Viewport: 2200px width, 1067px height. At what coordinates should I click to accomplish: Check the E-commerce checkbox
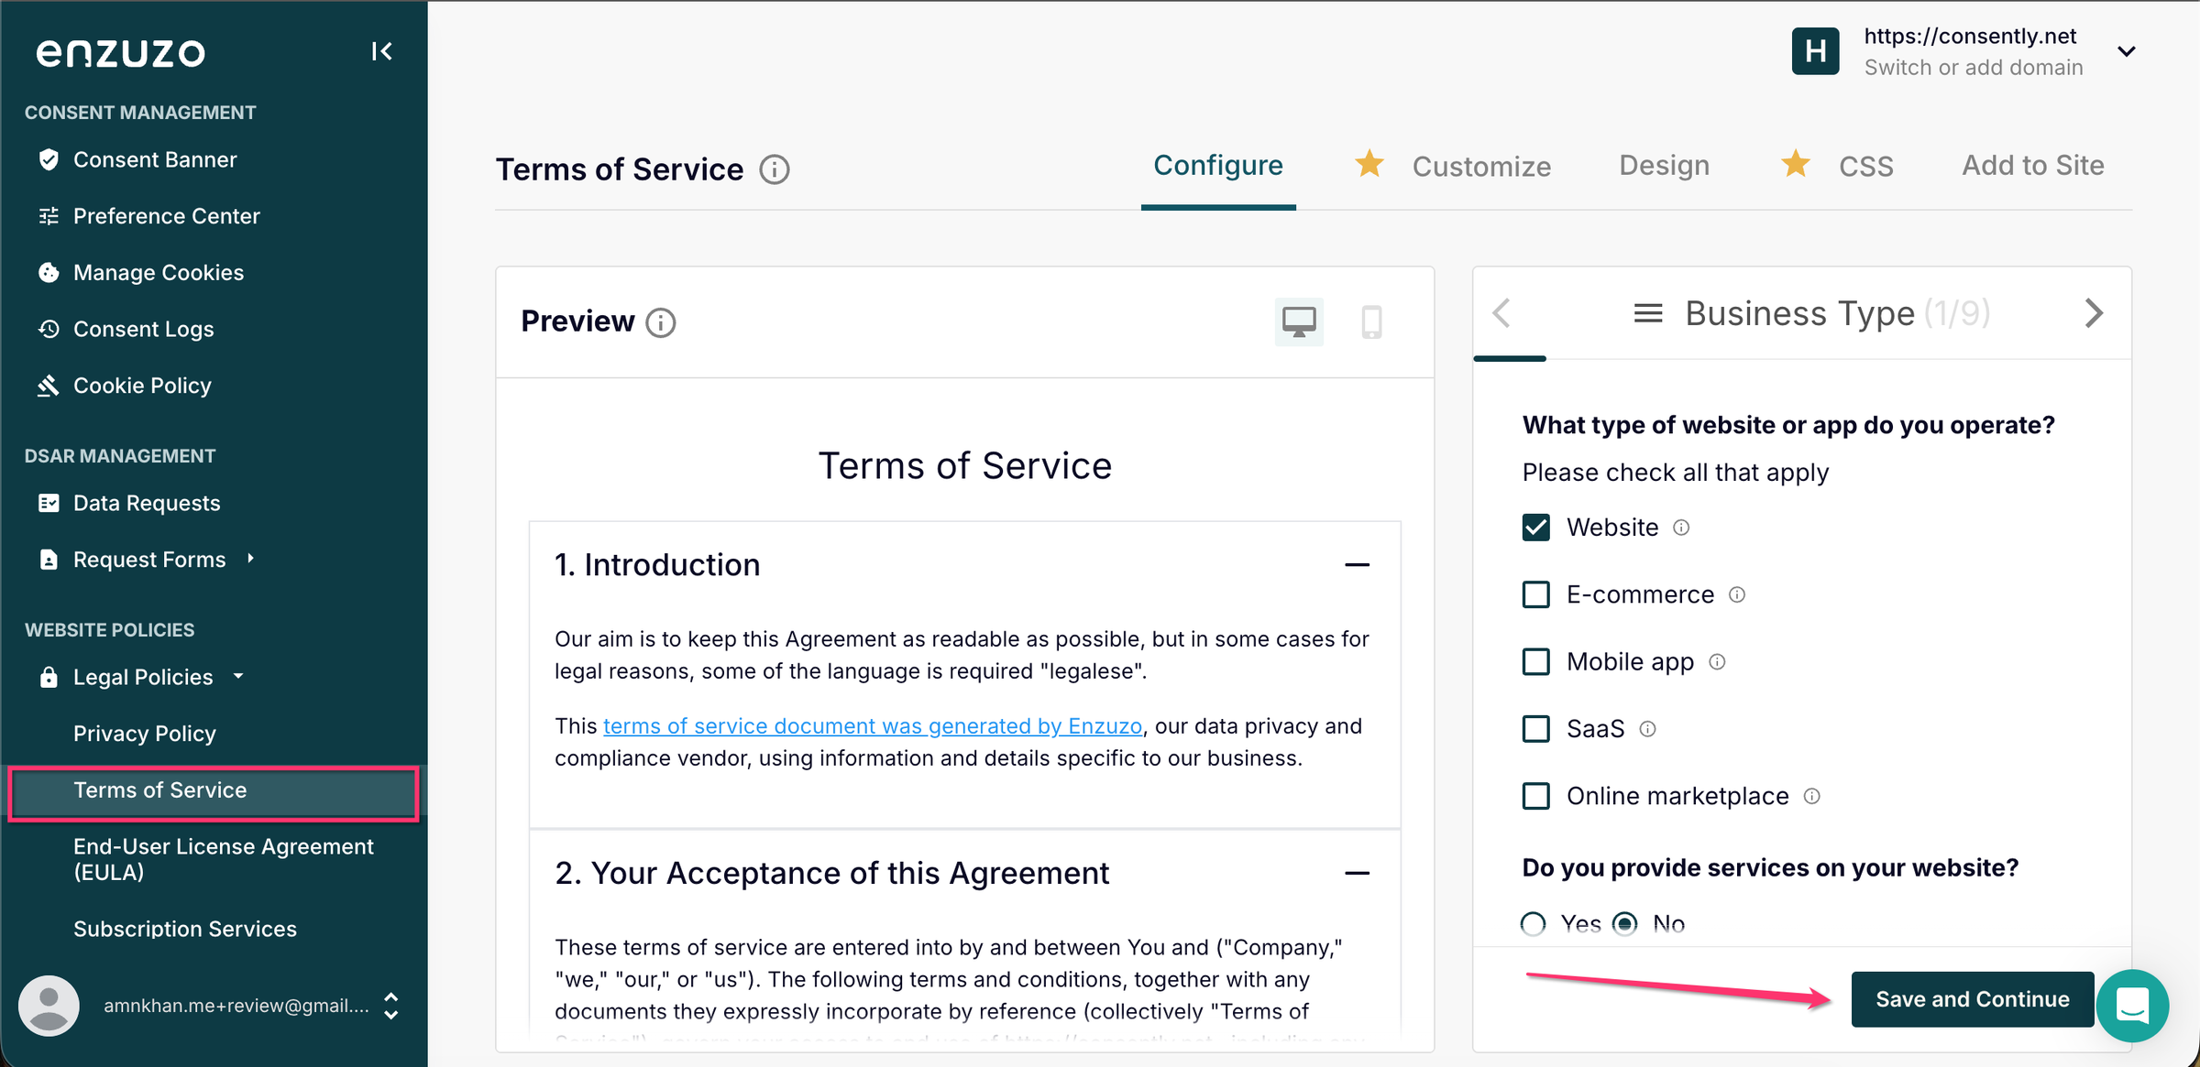(1536, 594)
